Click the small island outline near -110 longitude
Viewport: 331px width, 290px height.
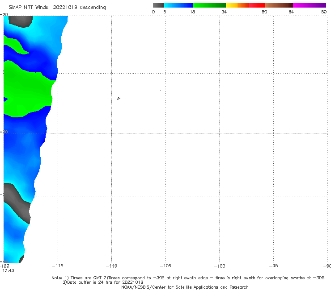[119, 98]
